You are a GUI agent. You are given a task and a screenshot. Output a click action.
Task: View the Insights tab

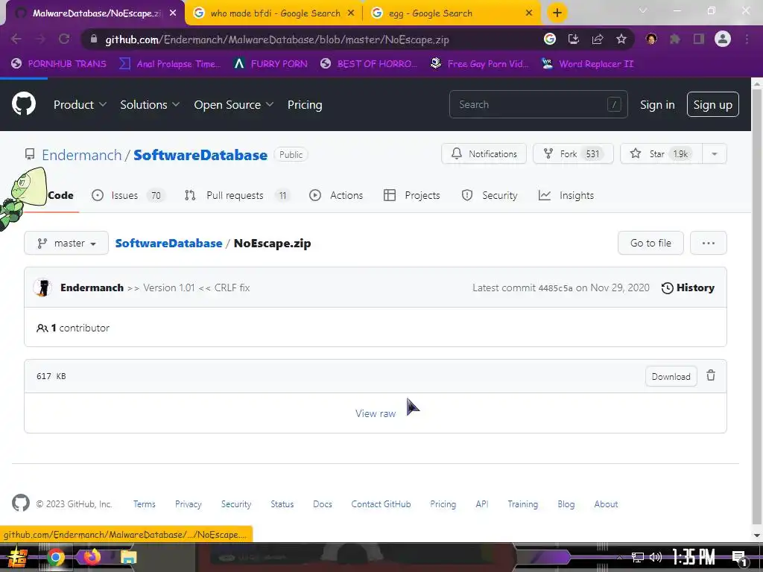(566, 195)
